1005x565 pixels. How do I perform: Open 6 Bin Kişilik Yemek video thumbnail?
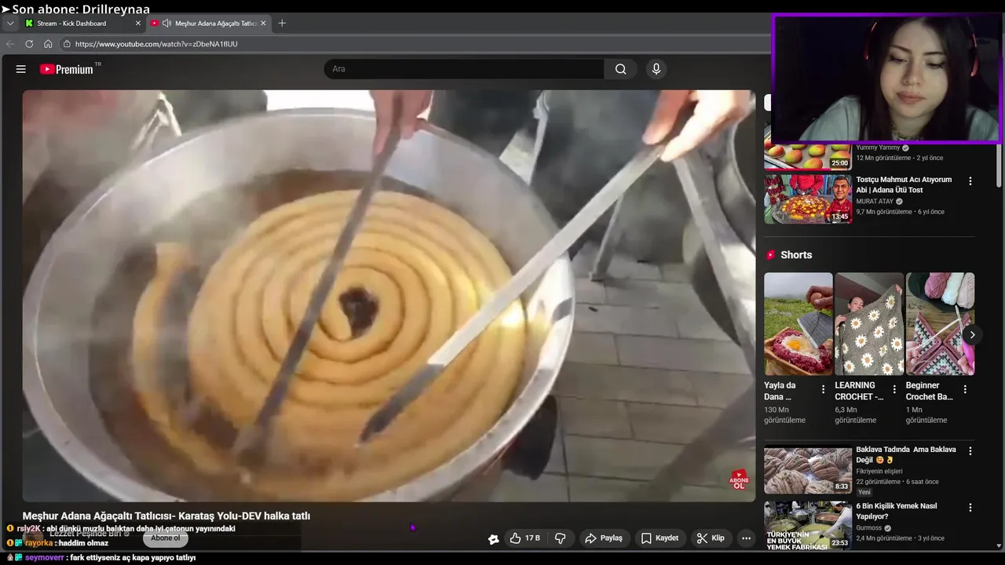(x=808, y=526)
